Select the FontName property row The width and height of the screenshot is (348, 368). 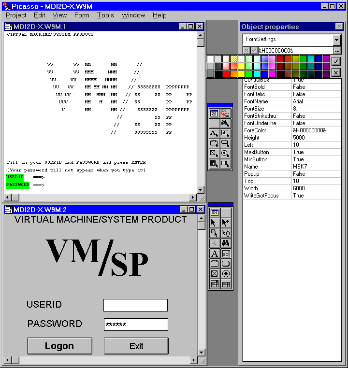pyautogui.click(x=292, y=101)
